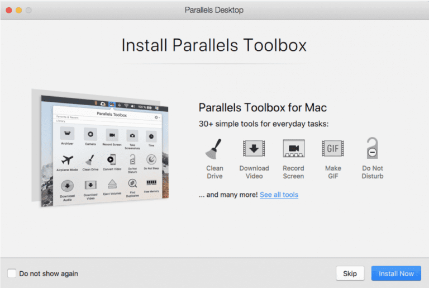Click the Parallels Toolbox for Mac text
Viewport: 429px width, 288px height.
[263, 107]
